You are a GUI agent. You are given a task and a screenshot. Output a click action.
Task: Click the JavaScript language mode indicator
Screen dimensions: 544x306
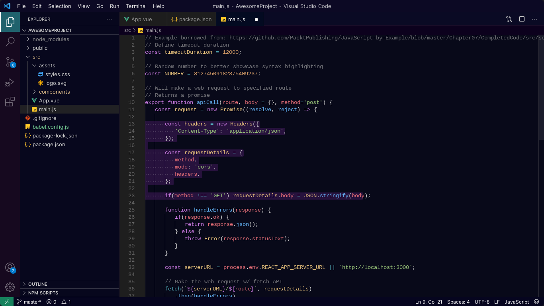[517, 302]
